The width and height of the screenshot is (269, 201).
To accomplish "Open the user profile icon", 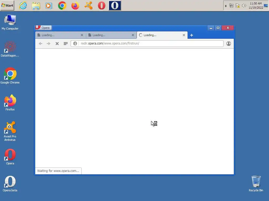I will point(229,44).
